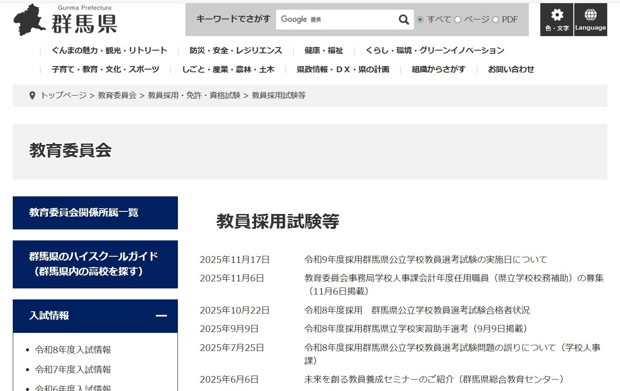Open 選考試験問題の誤りについて article

coord(453,354)
